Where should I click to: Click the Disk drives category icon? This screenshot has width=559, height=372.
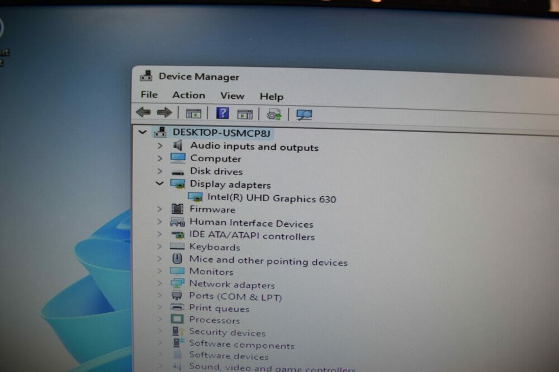pyautogui.click(x=178, y=172)
